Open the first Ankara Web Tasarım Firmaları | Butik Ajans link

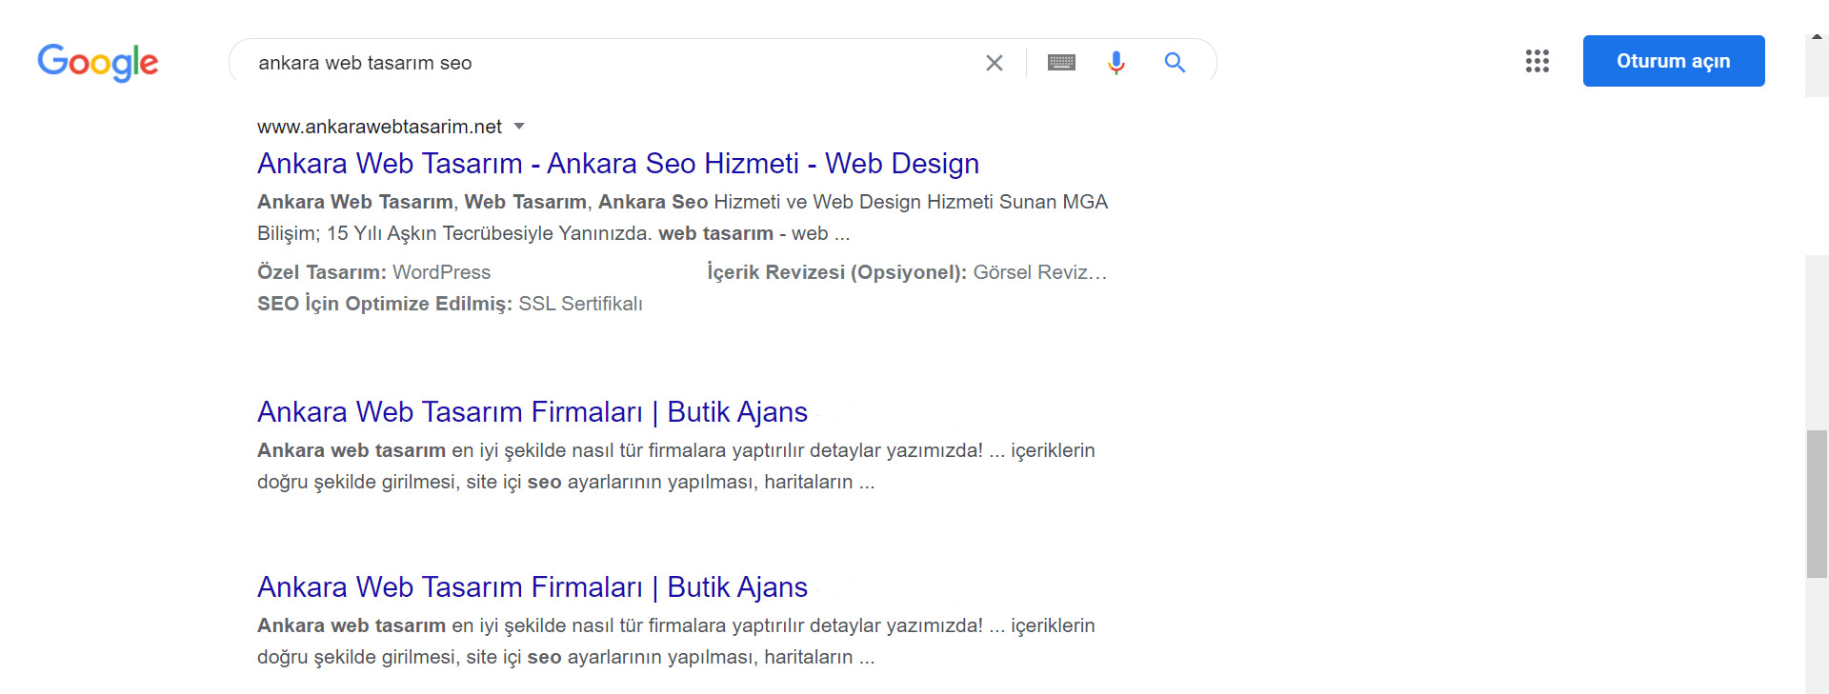pos(533,412)
